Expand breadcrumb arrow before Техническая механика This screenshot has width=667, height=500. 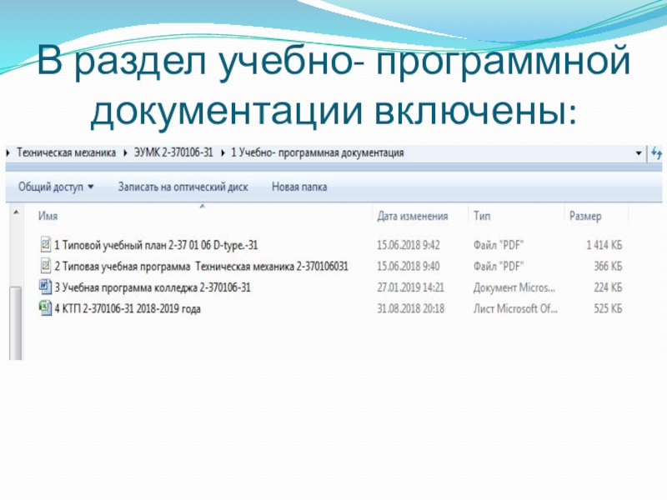pos(8,153)
